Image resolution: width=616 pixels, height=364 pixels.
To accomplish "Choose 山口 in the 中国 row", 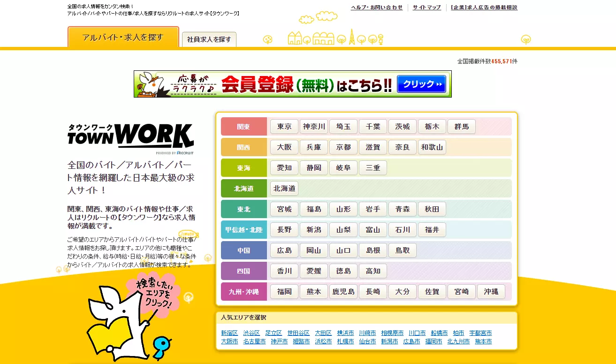I will point(343,250).
